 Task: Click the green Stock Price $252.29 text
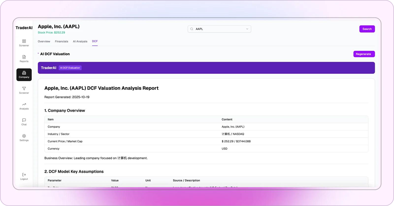point(52,33)
